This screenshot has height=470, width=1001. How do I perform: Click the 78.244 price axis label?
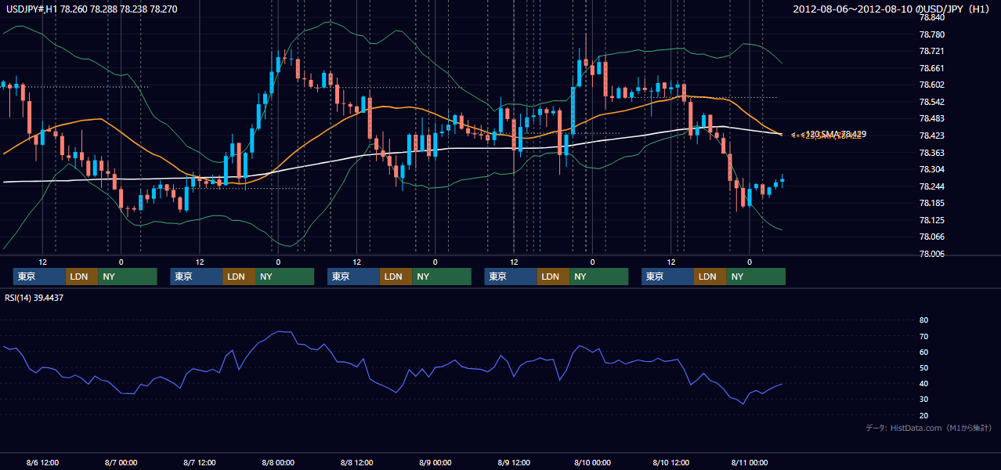pyautogui.click(x=932, y=186)
